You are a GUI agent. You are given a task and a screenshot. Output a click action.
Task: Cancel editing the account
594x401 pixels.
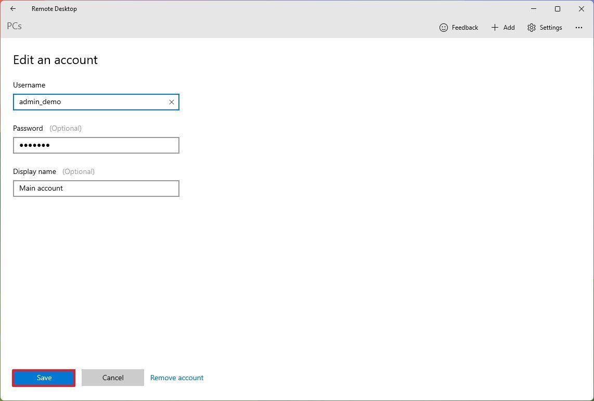click(x=113, y=378)
